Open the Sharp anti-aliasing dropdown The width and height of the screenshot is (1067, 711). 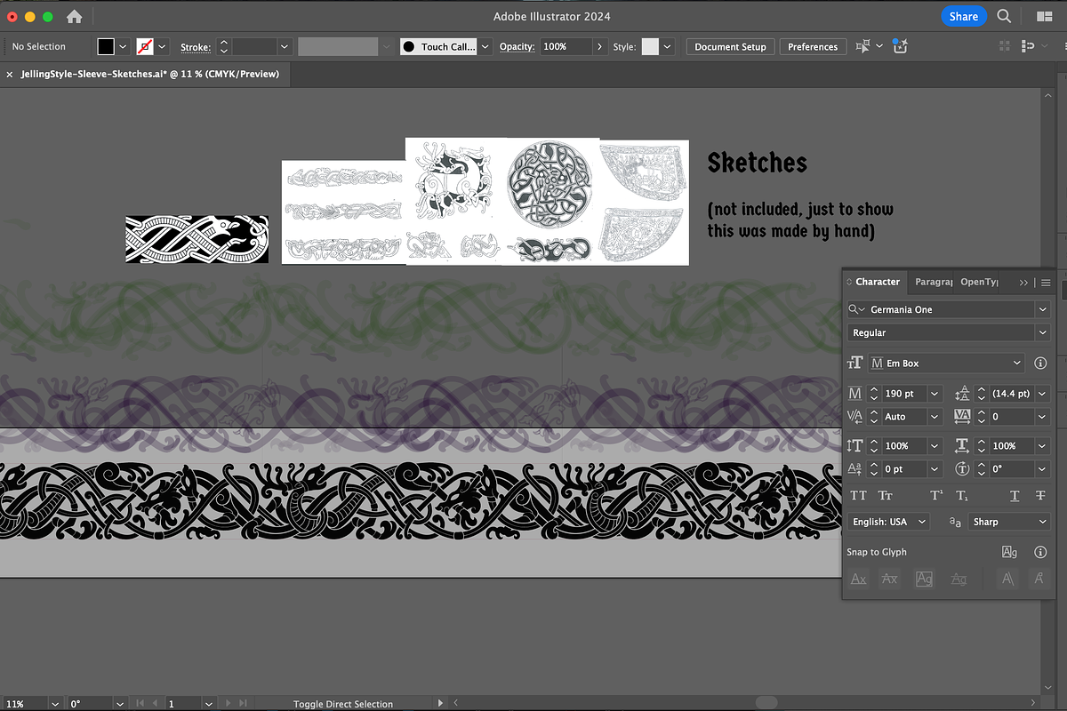[1009, 522]
